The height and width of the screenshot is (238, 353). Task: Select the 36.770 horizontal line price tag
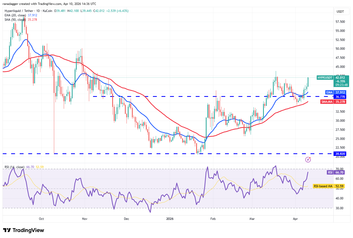click(340, 97)
